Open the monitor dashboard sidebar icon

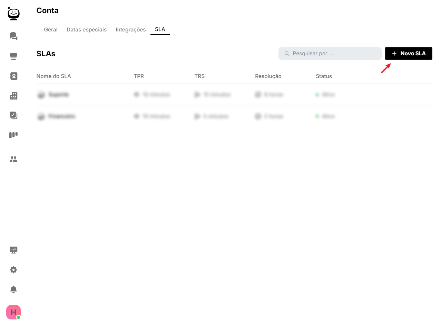tap(13, 250)
